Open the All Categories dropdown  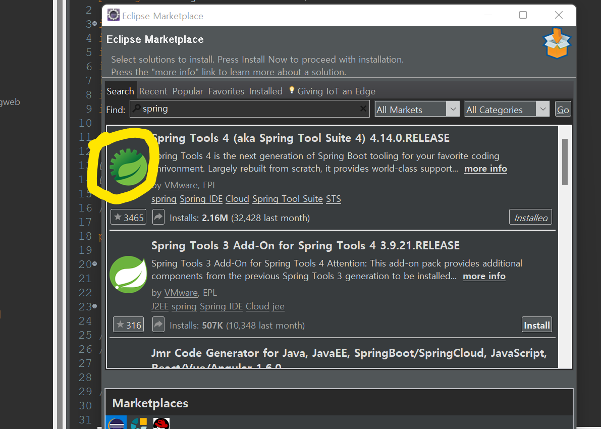[507, 109]
